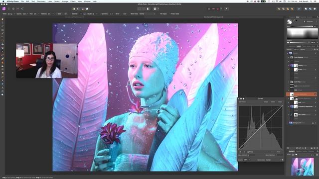
Task: Switch to the Photo Persona icon
Action: (4, 9)
